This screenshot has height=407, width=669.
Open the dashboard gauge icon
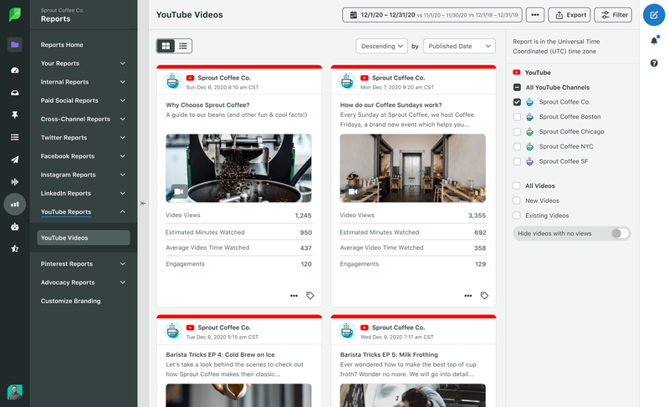coord(15,70)
